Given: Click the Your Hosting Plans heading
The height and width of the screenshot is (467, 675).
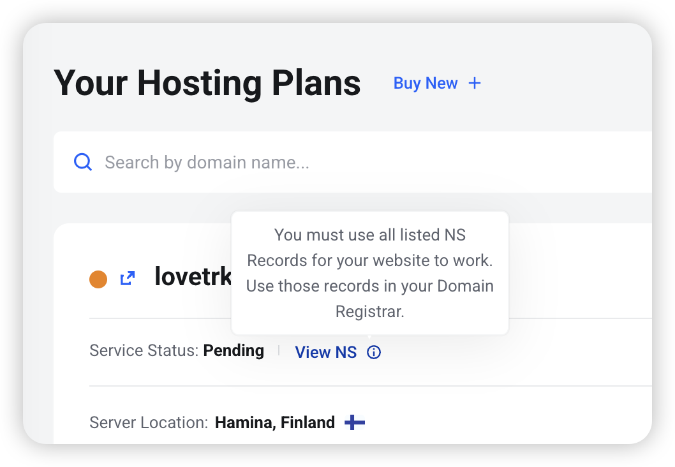Looking at the screenshot, I should point(207,83).
